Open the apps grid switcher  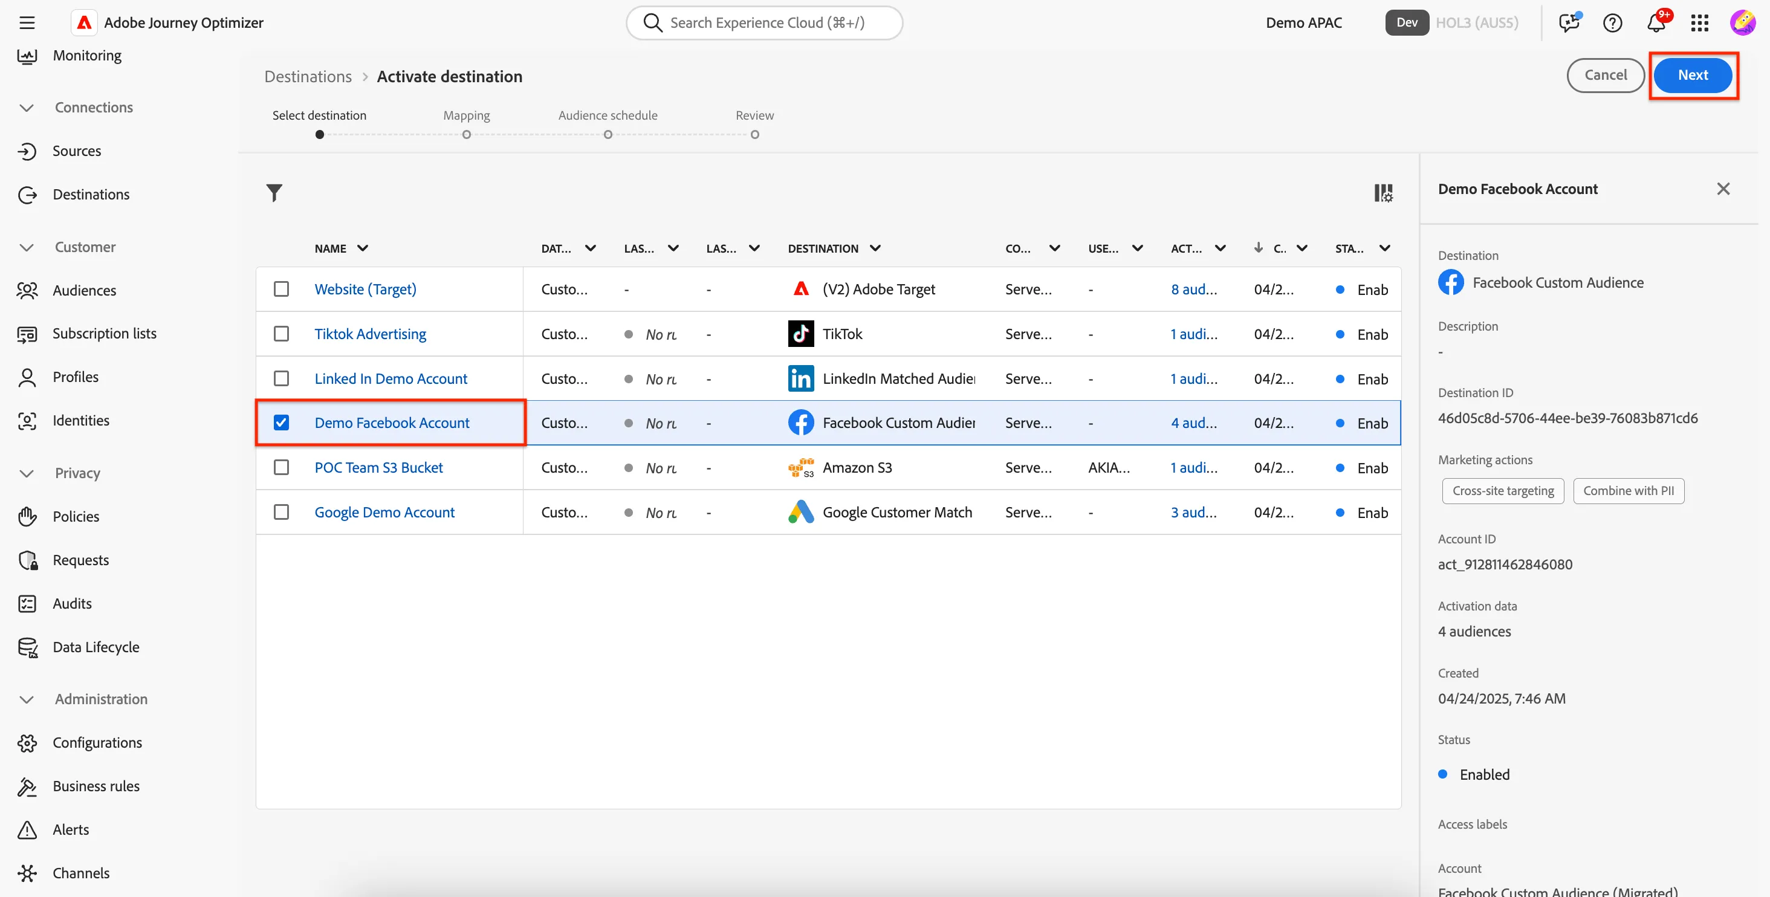point(1699,22)
